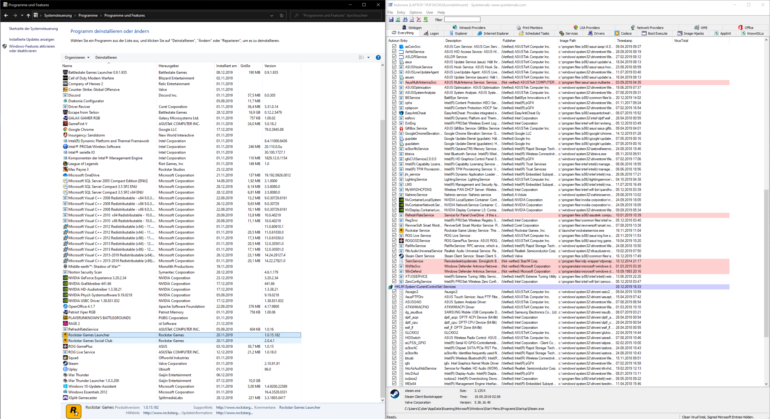This screenshot has height=419, width=770.
Task: Click breadcrumb chevron after Programme
Action: tap(101, 16)
